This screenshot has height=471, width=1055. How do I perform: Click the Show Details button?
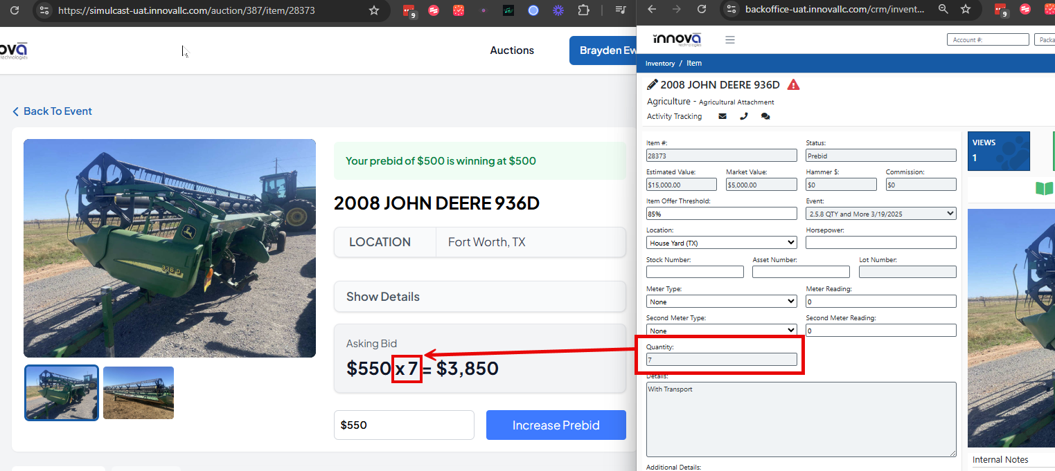click(479, 297)
